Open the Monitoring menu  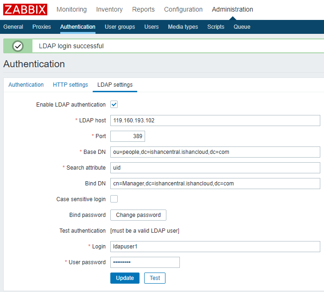(x=71, y=9)
